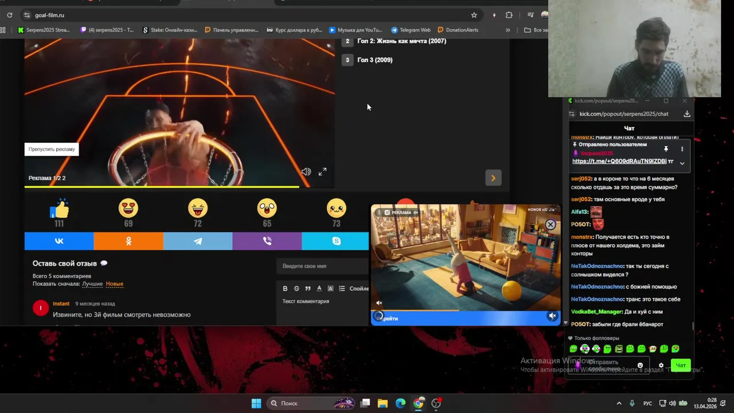The height and width of the screenshot is (413, 734).
Task: Open the Курс доллара к руб bookmark
Action: (x=294, y=30)
